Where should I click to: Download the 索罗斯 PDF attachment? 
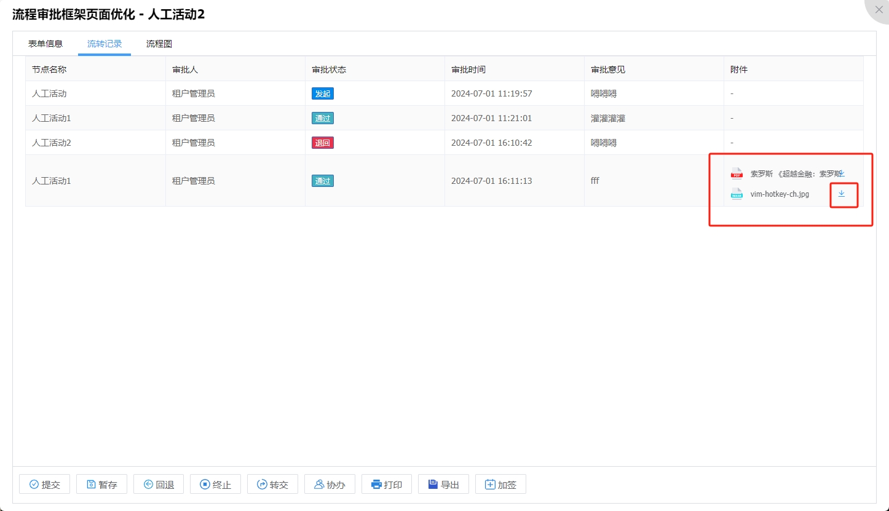pos(842,174)
